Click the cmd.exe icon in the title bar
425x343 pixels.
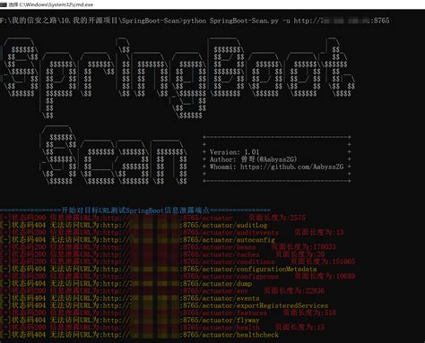4,4
